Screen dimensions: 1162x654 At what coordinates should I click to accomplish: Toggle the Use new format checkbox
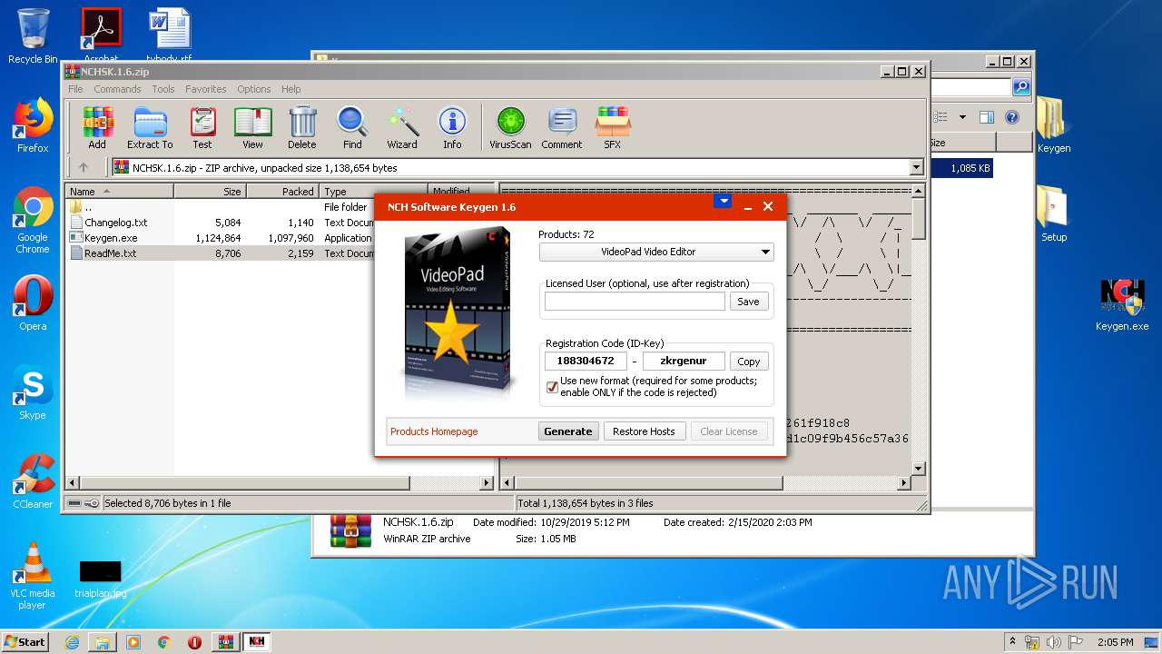[552, 387]
